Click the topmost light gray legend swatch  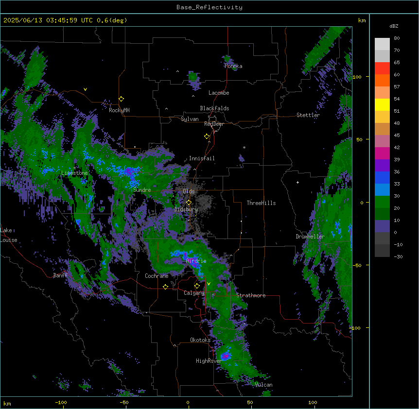click(x=382, y=44)
